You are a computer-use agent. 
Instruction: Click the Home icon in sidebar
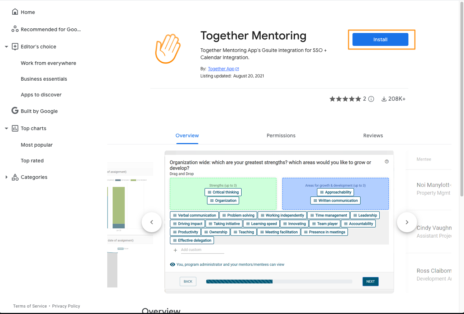coord(15,12)
